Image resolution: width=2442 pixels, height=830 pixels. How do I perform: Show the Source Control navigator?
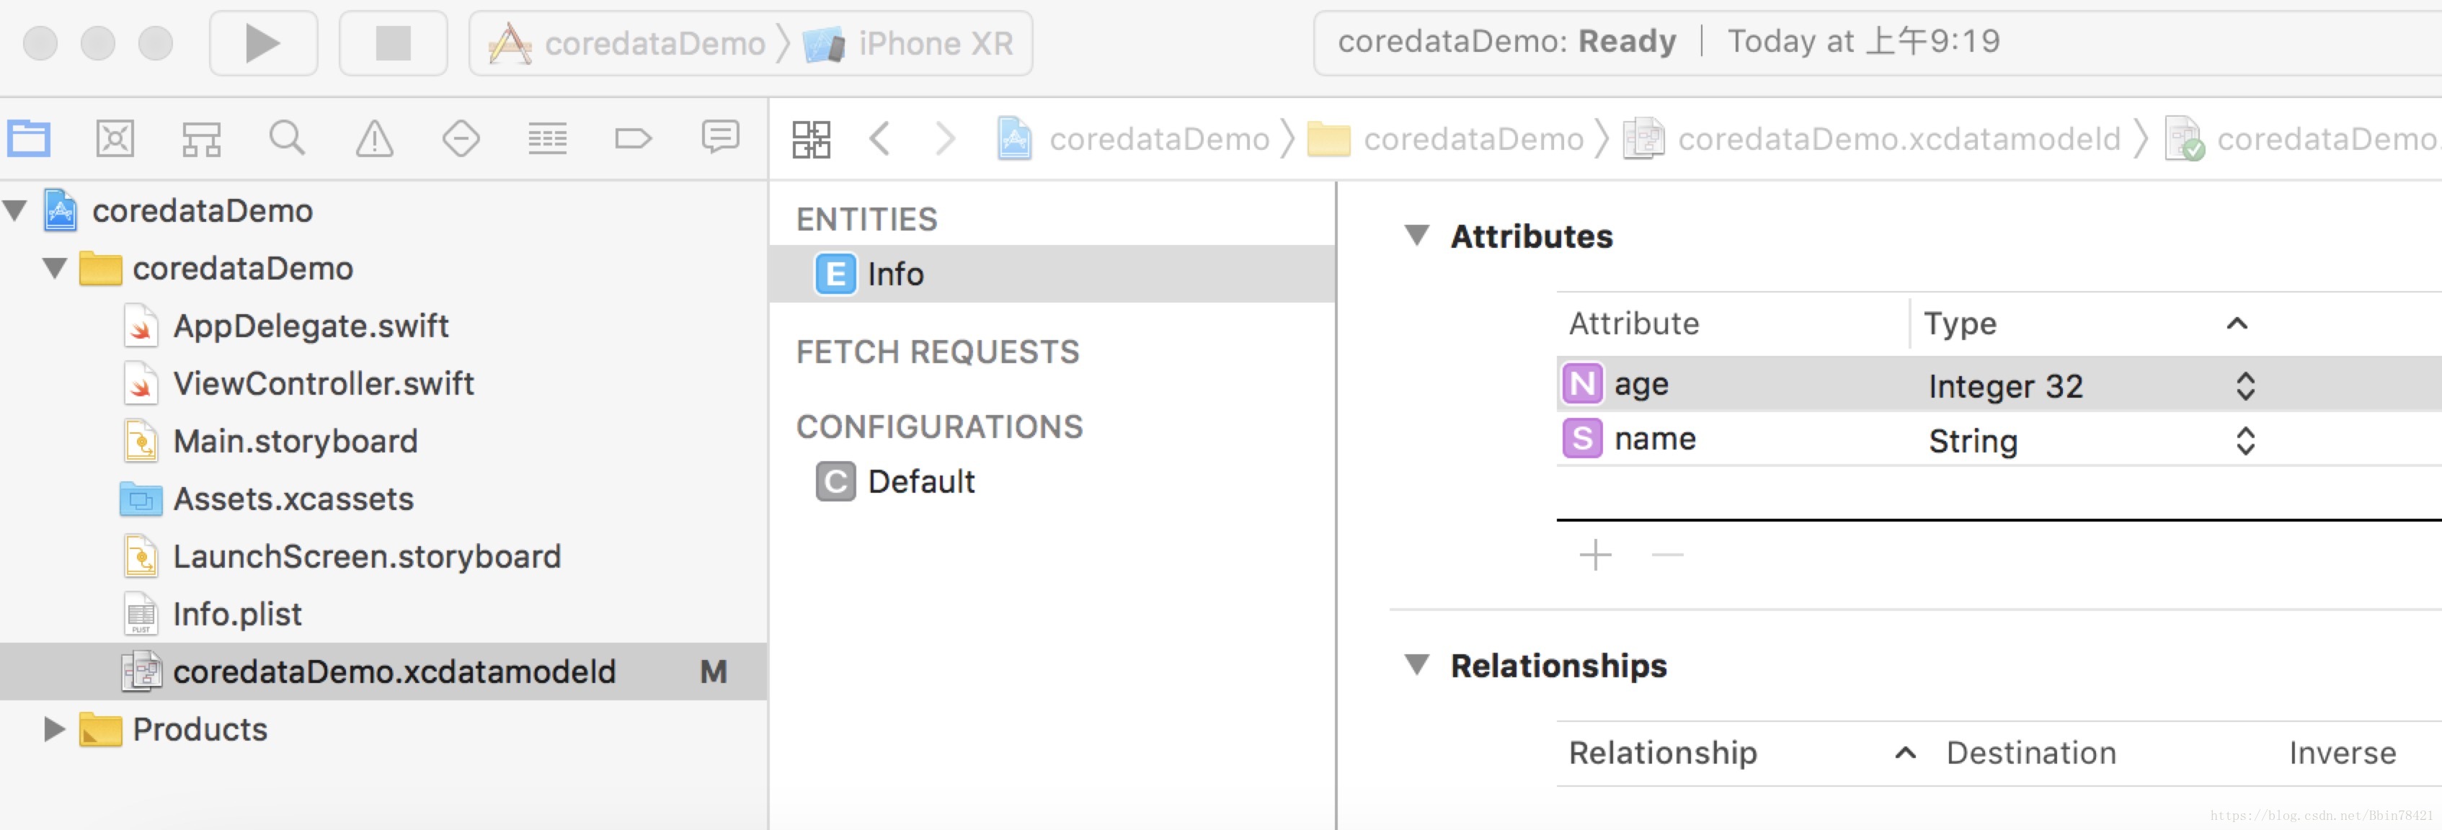[115, 138]
